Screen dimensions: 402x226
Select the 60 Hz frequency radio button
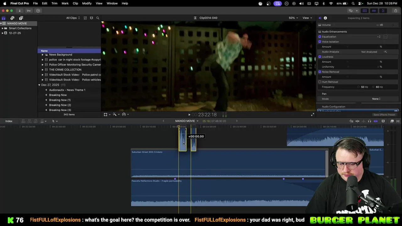point(373,87)
